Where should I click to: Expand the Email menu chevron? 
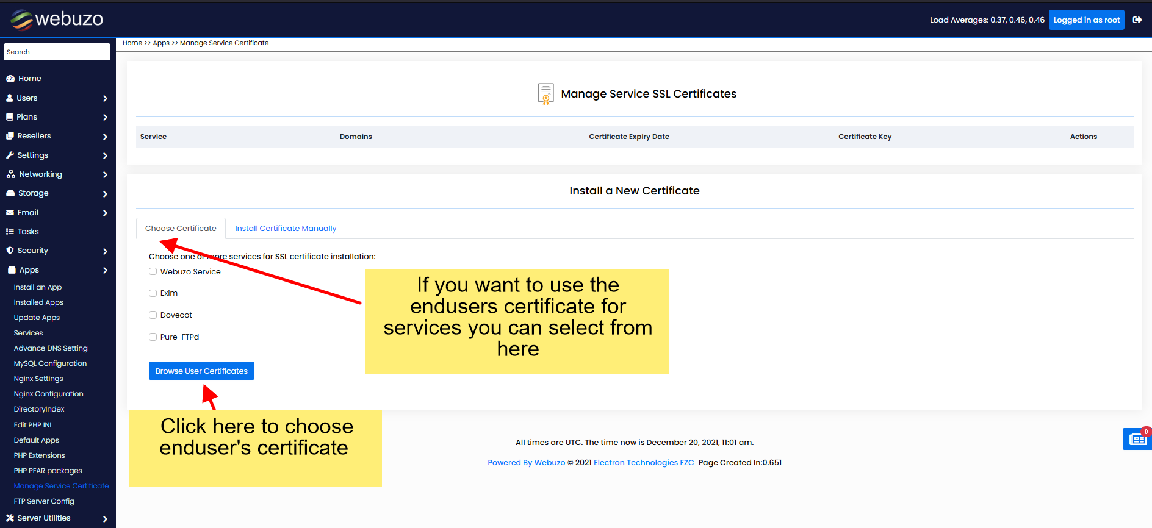(x=105, y=213)
